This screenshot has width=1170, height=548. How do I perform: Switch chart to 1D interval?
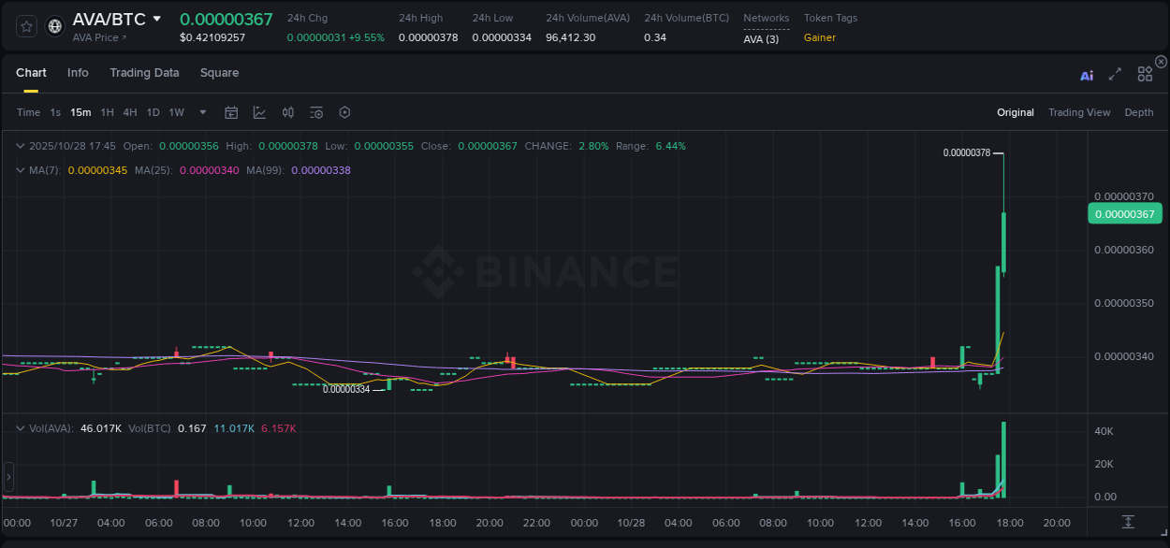pos(153,112)
